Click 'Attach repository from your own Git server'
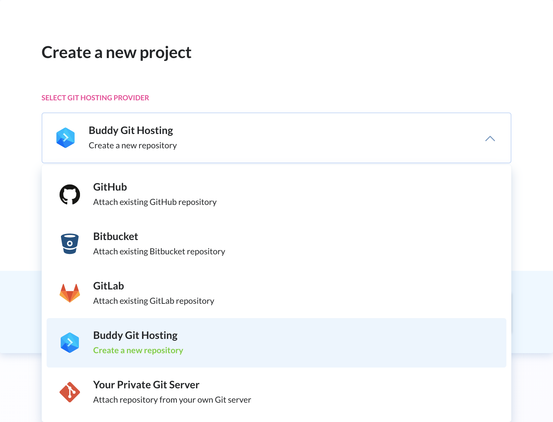The width and height of the screenshot is (553, 422). (172, 400)
